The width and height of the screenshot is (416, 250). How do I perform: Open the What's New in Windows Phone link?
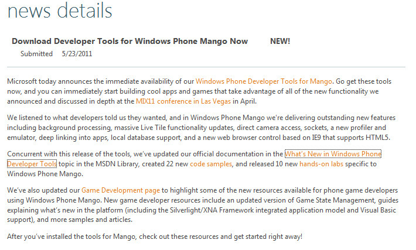click(x=333, y=154)
